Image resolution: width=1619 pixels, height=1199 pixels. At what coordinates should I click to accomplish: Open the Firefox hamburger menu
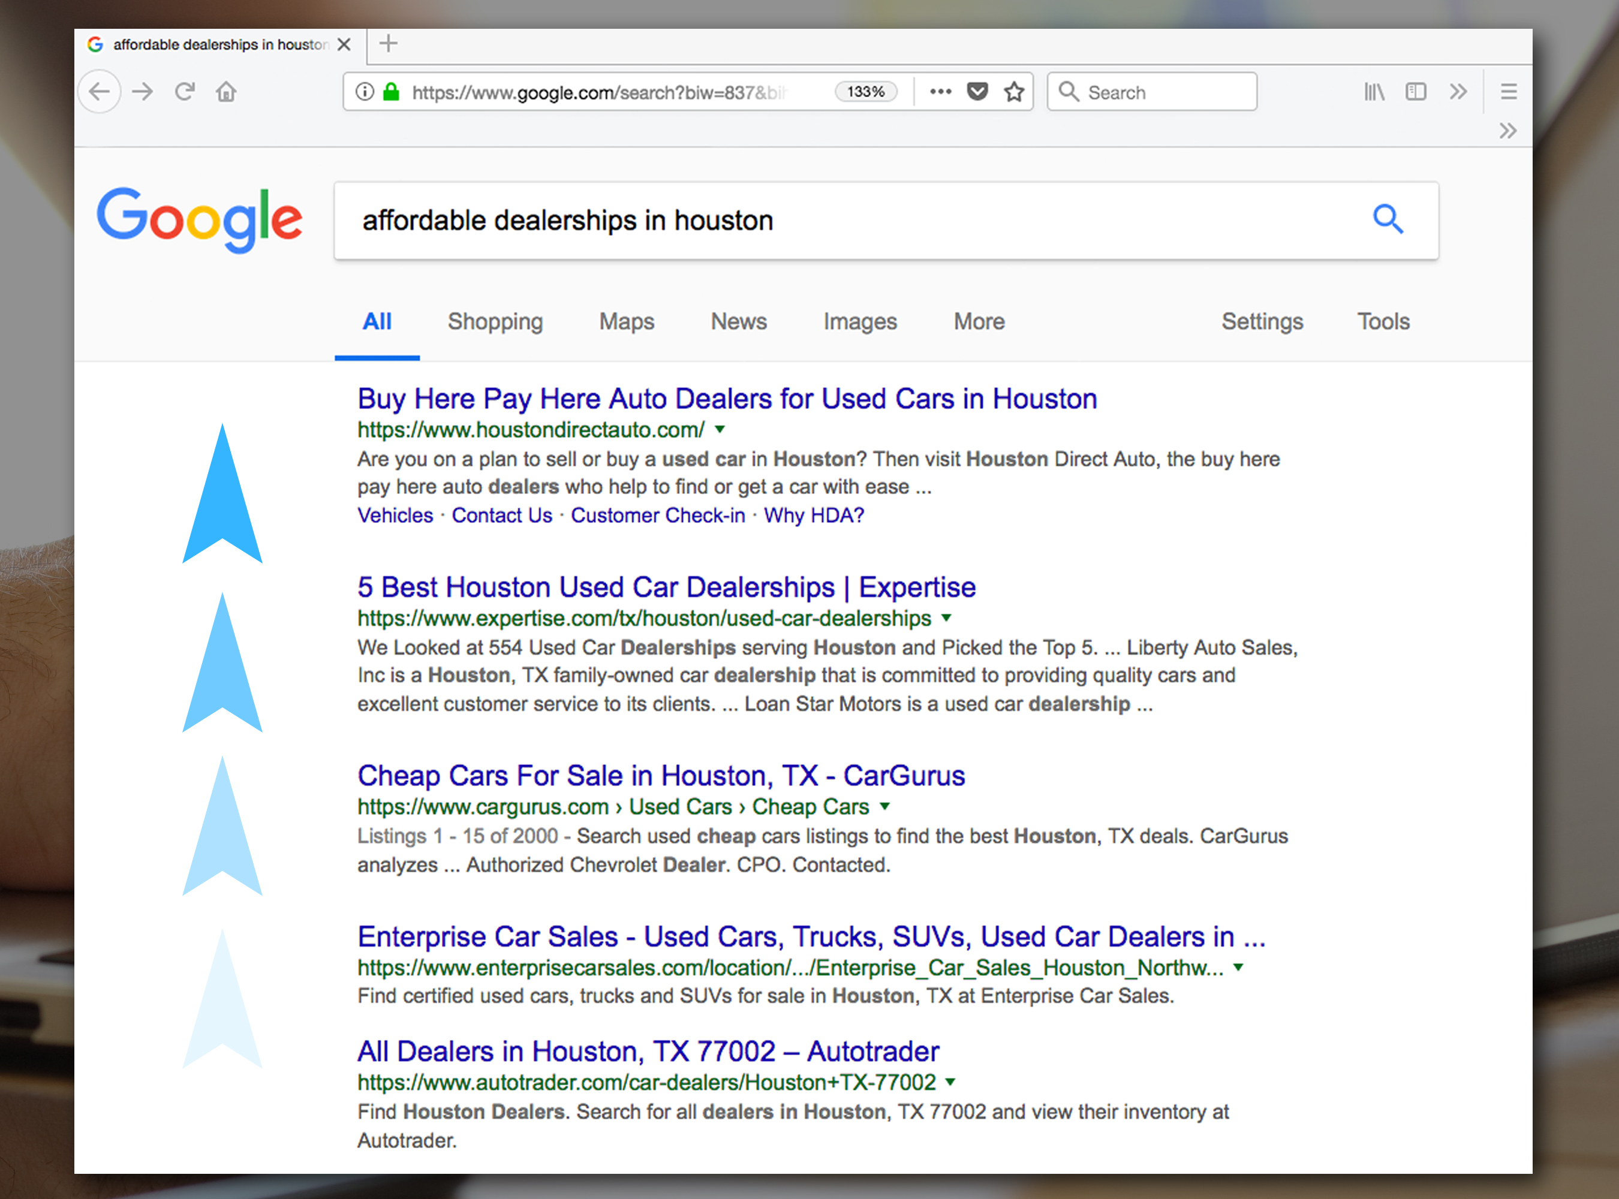(x=1509, y=92)
